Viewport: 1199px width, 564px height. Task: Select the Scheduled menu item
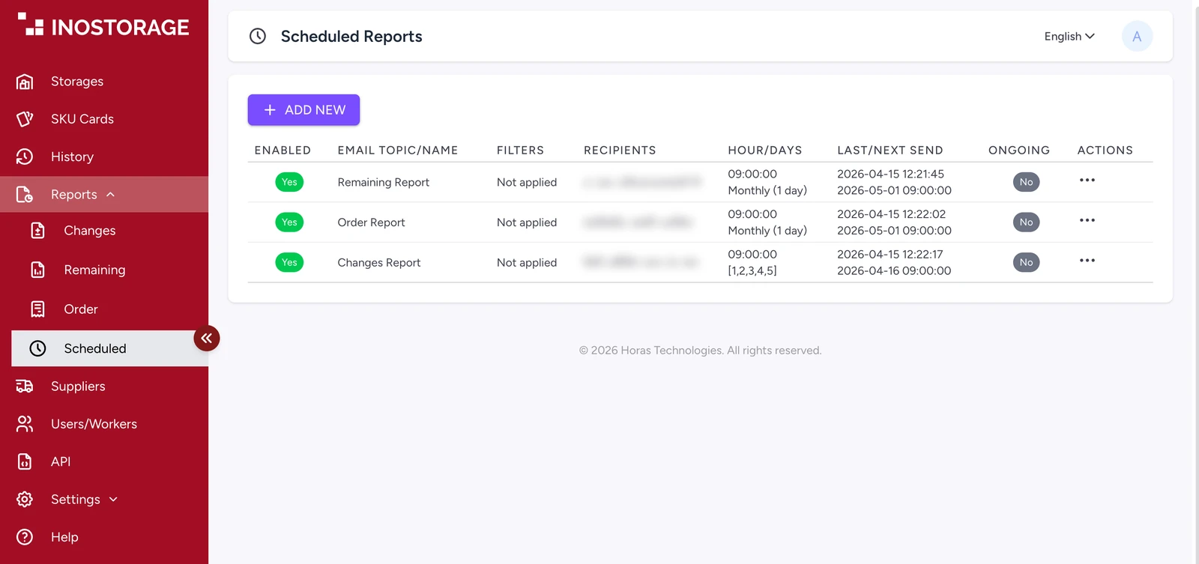pos(109,348)
